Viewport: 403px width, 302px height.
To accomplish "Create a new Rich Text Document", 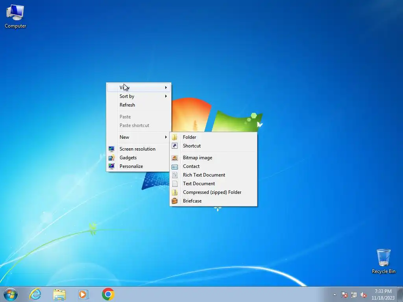I will 213,175.
